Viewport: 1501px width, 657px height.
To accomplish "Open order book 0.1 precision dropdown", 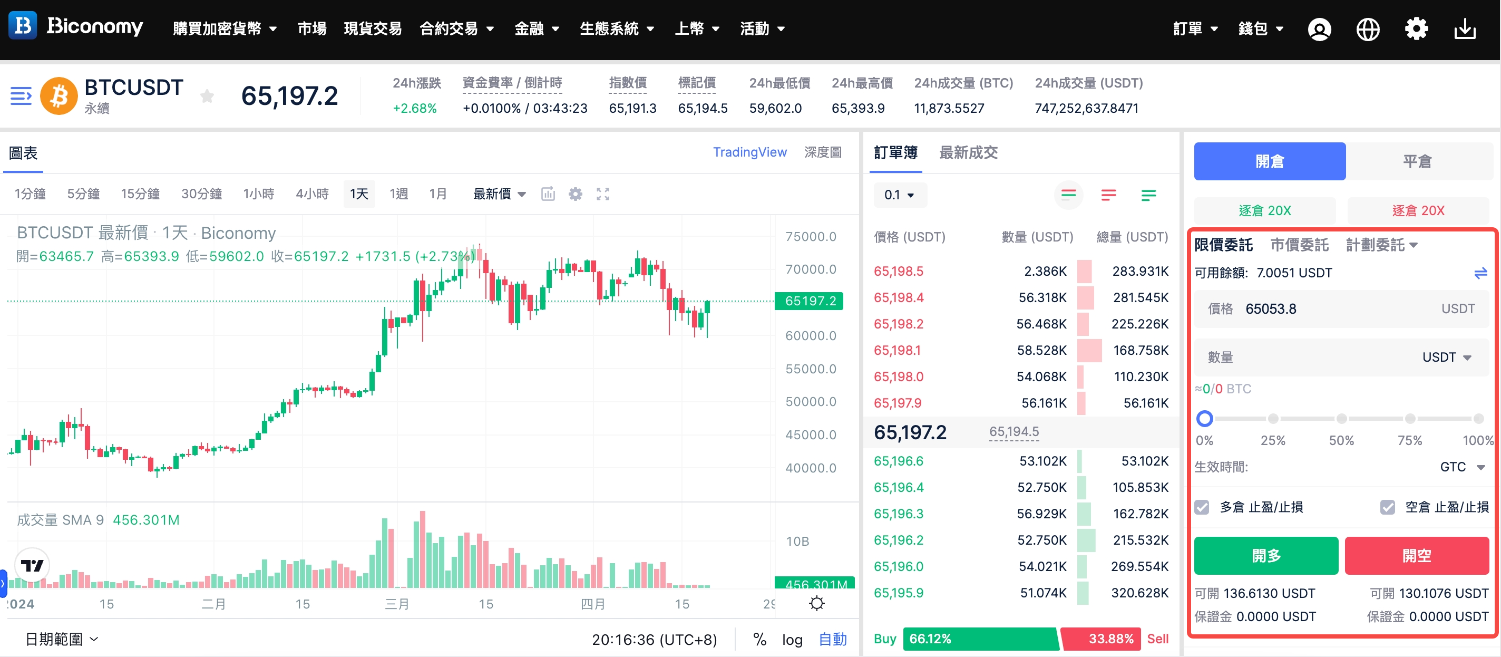I will [899, 195].
